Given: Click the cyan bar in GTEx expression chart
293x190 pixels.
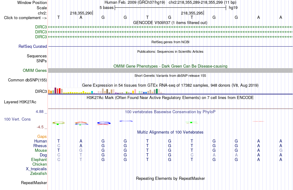Looking at the screenshot, I should pyautogui.click(x=92, y=92).
